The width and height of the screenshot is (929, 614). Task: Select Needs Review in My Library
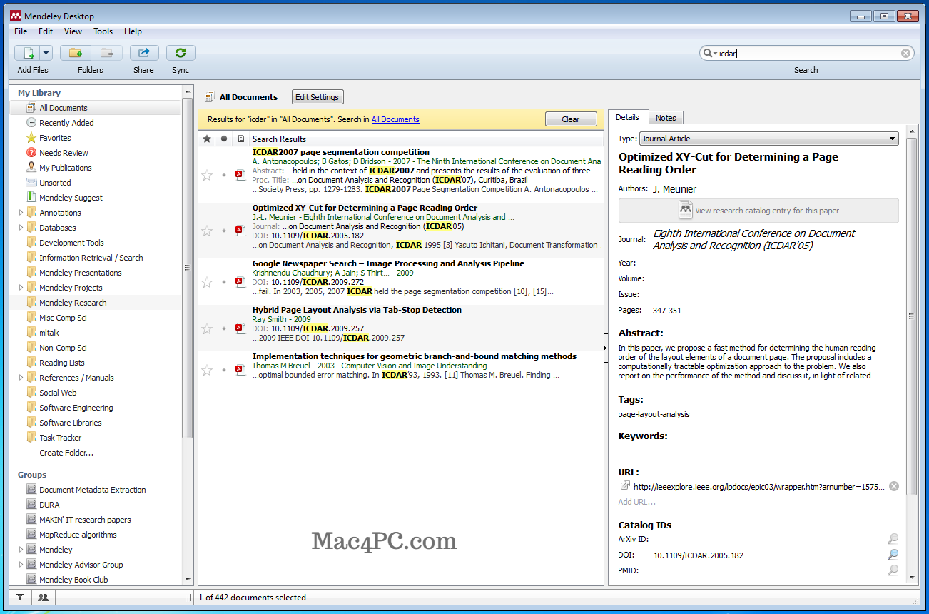pyautogui.click(x=64, y=153)
